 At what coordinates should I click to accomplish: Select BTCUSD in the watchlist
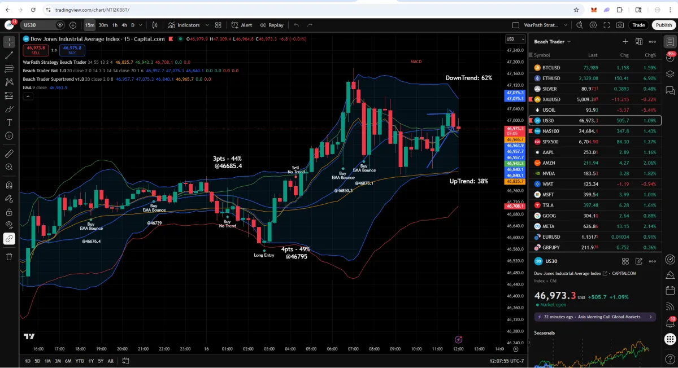(595, 68)
